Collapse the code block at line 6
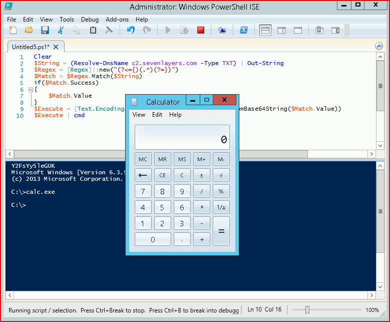 (x=31, y=90)
